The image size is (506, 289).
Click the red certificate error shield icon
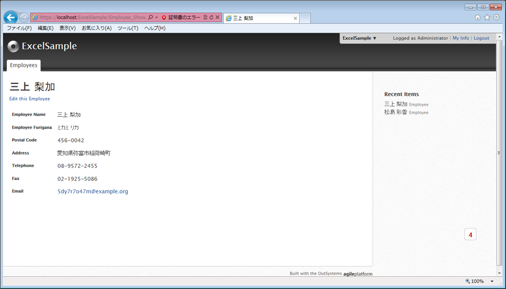click(x=164, y=17)
